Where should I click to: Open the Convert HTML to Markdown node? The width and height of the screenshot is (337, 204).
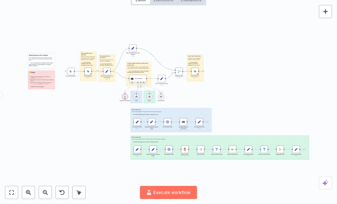(x=183, y=122)
